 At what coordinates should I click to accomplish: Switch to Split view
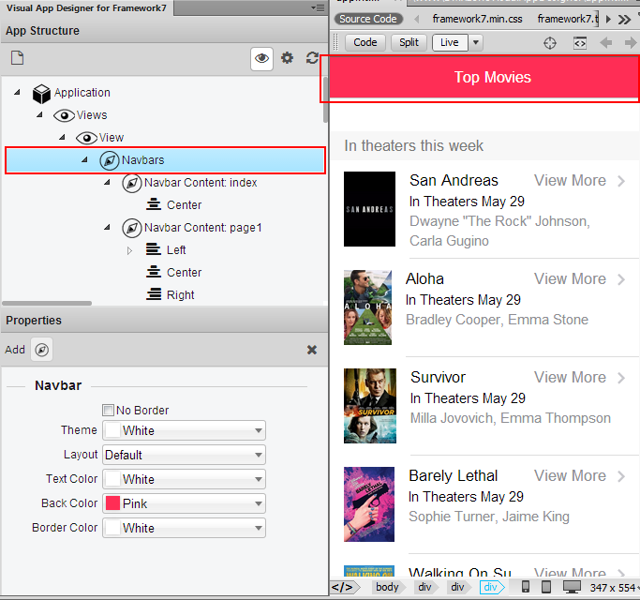point(409,42)
